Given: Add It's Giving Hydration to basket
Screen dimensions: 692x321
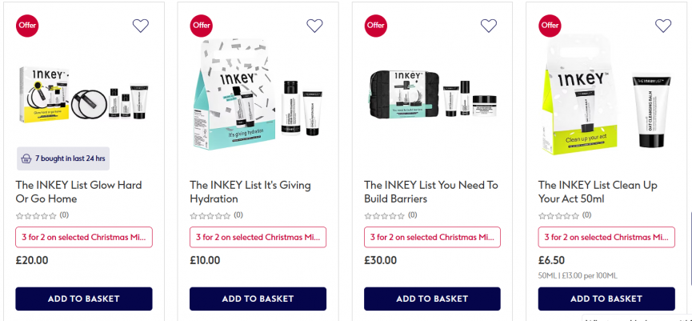Looking at the screenshot, I should coord(258,299).
